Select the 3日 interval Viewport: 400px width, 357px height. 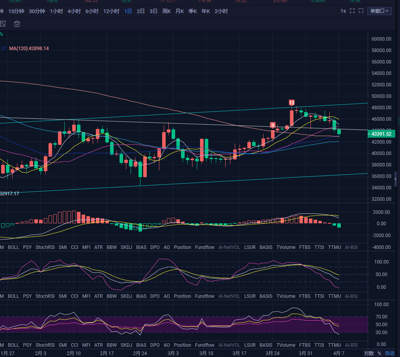click(153, 11)
